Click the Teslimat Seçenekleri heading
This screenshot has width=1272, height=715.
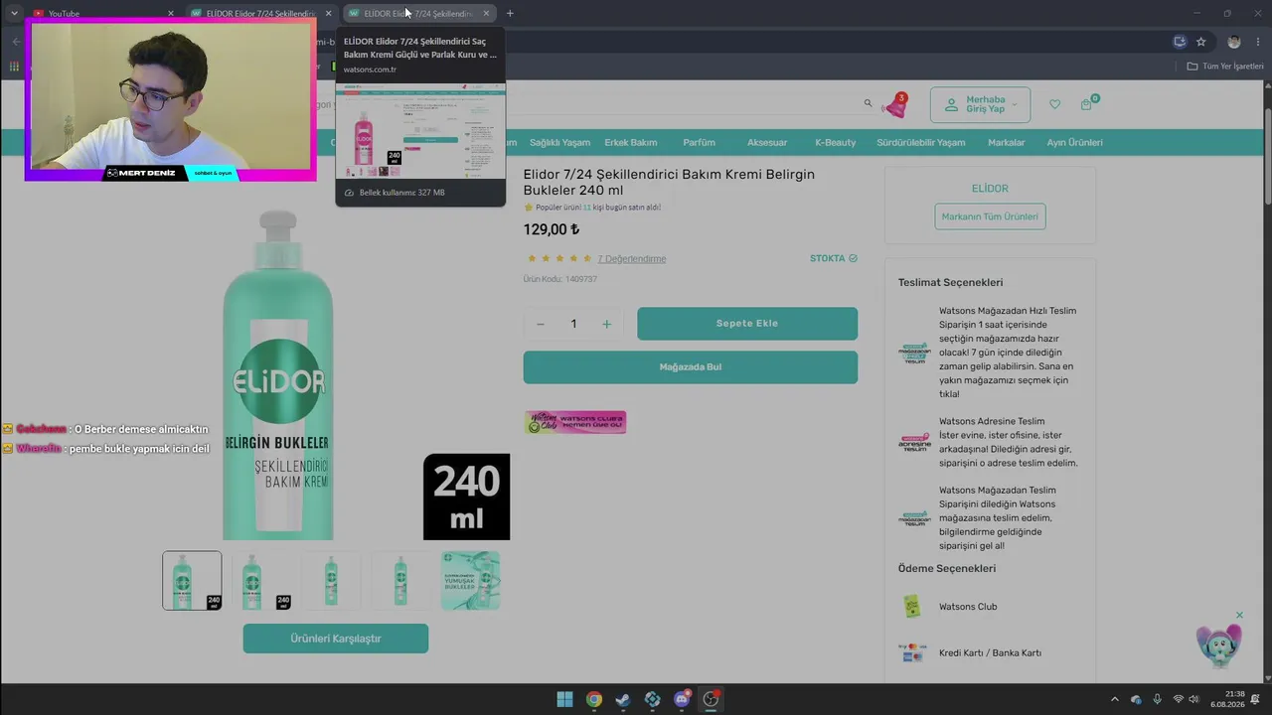pyautogui.click(x=950, y=282)
